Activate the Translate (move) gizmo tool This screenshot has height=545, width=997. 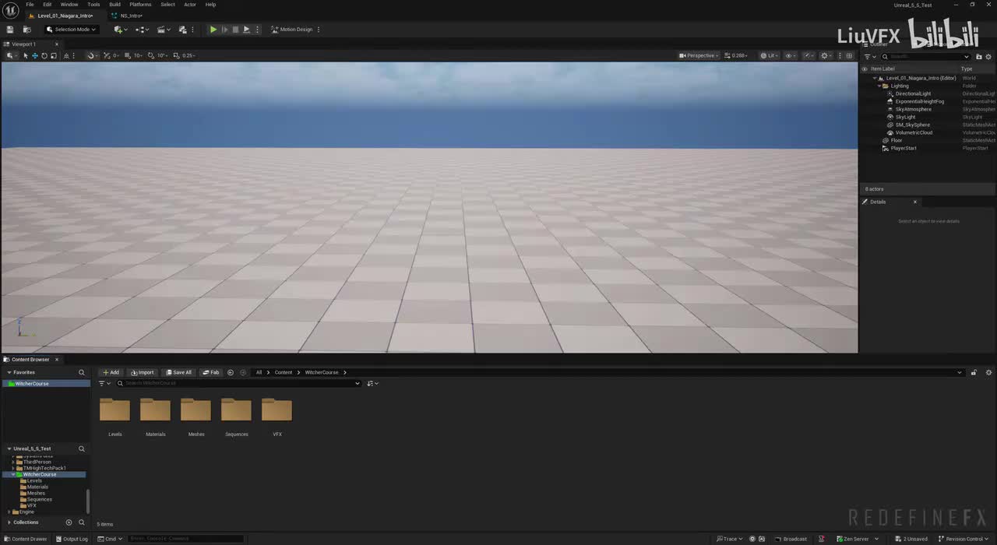(34, 55)
